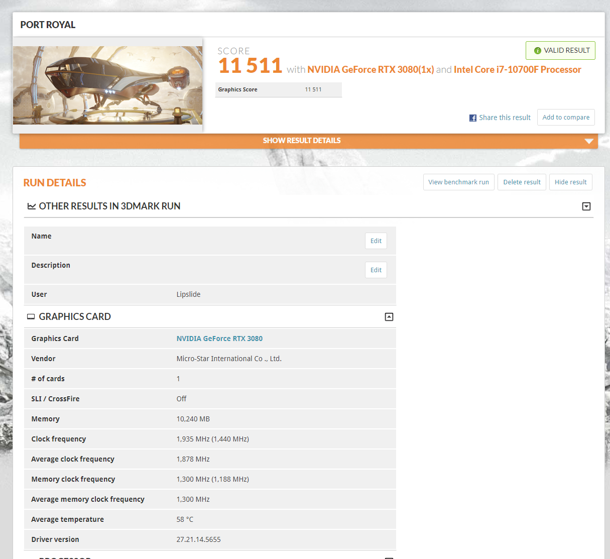Click the 11 511 score number
Viewport: 610px width, 559px height.
click(250, 66)
